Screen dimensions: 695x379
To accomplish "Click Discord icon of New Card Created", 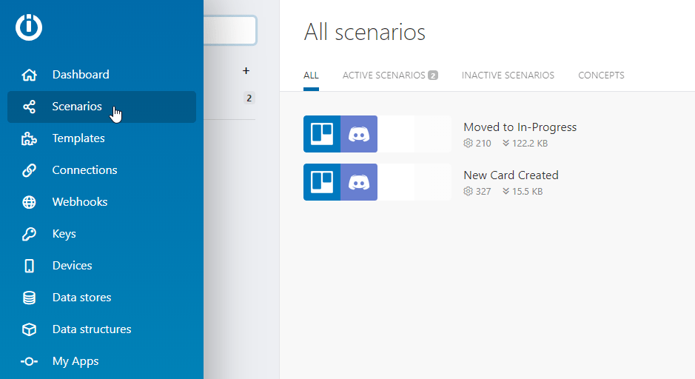I will [359, 182].
